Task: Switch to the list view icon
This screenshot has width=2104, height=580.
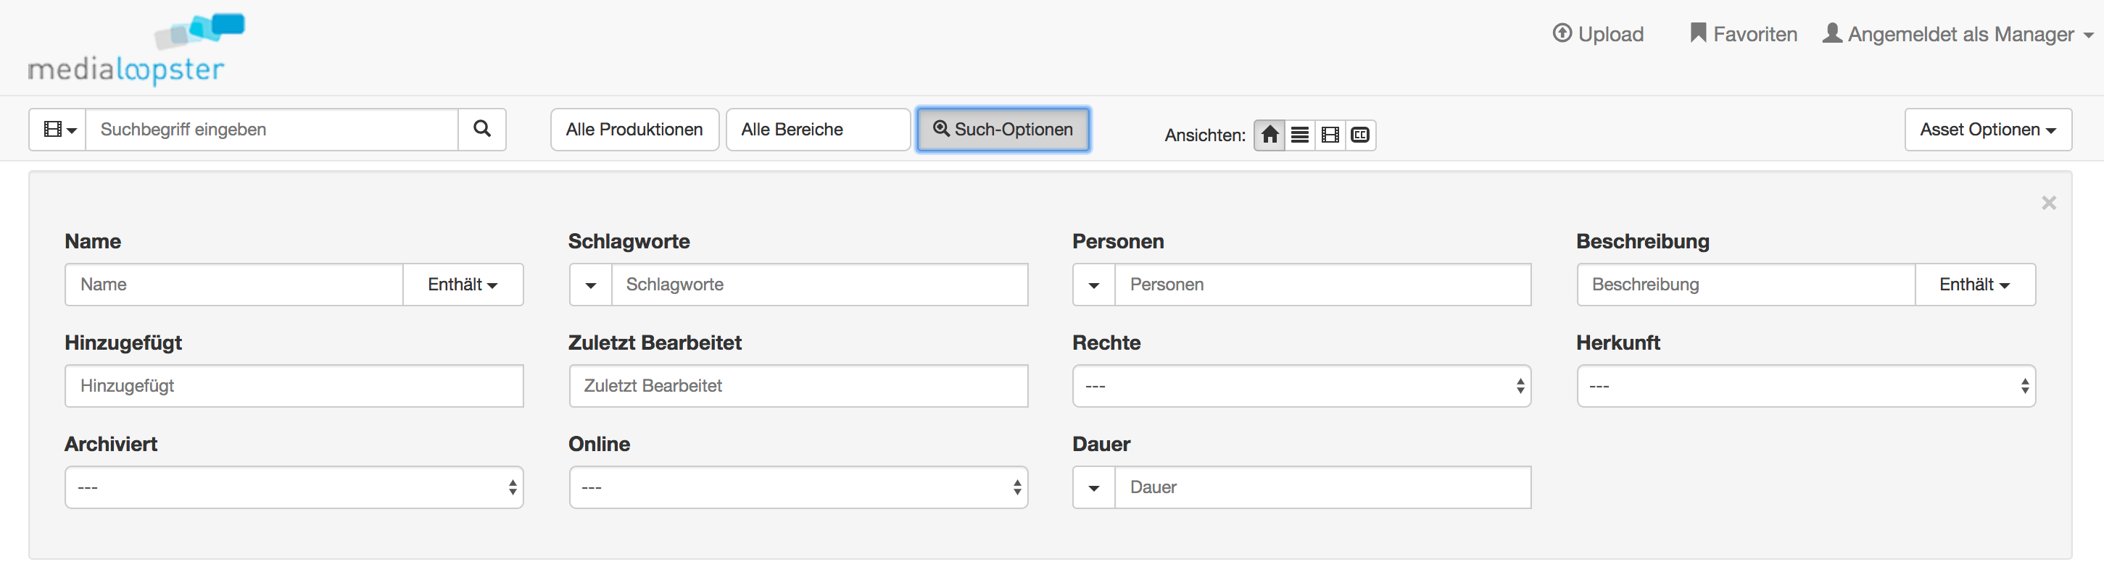Action: [x=1299, y=135]
